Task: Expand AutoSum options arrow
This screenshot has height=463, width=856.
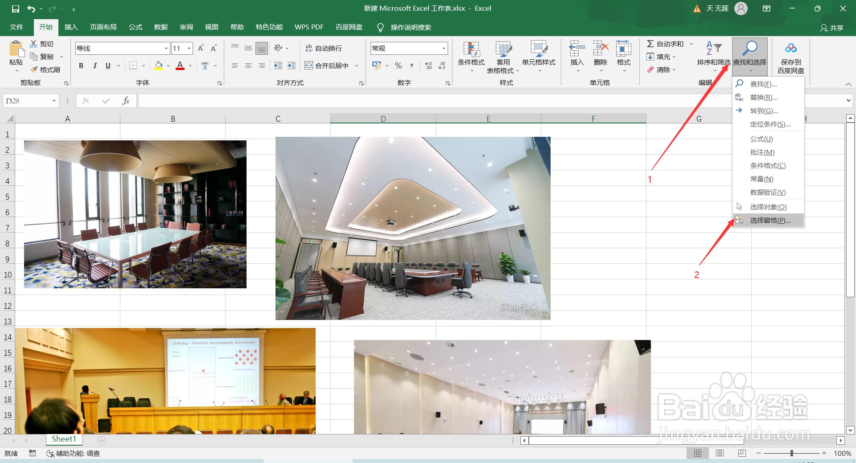Action: (691, 44)
